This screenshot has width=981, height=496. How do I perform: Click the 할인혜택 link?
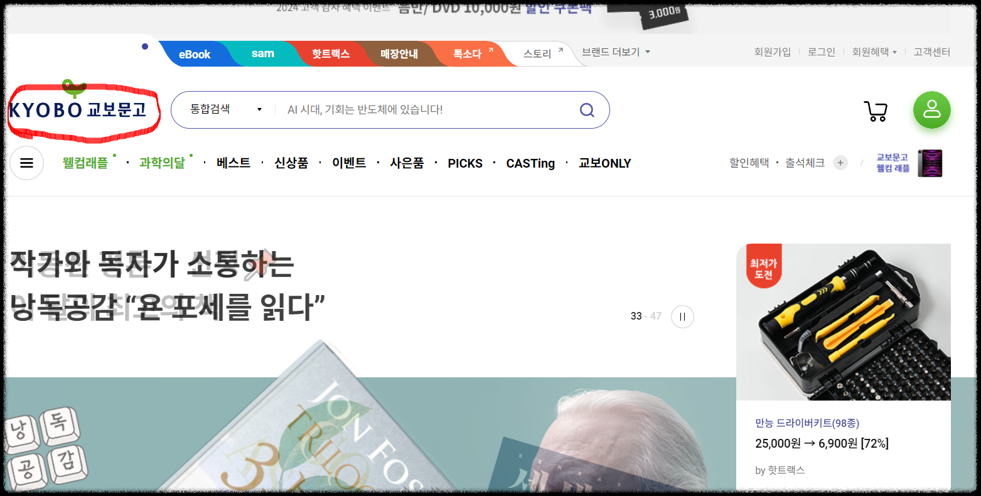pyautogui.click(x=749, y=163)
